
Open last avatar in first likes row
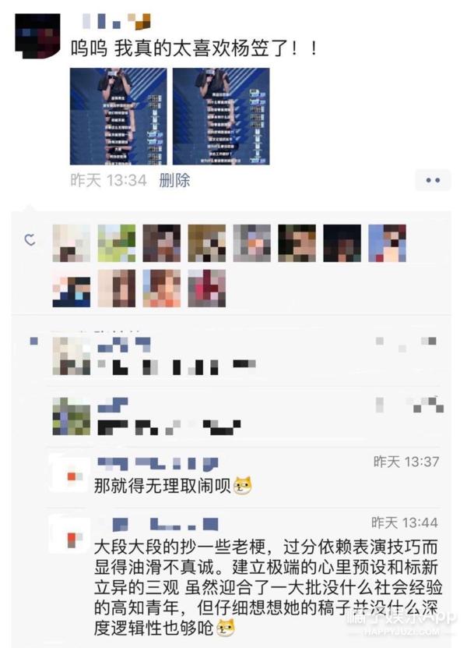coord(387,243)
